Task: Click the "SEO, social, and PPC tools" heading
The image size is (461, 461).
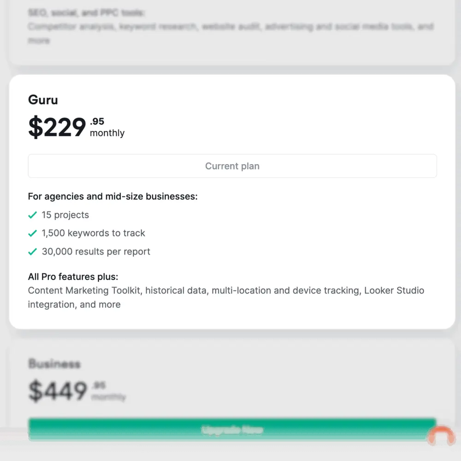Action: tap(86, 13)
